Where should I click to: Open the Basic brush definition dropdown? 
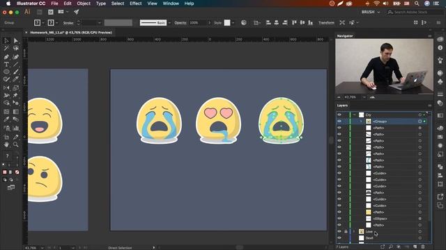point(169,23)
